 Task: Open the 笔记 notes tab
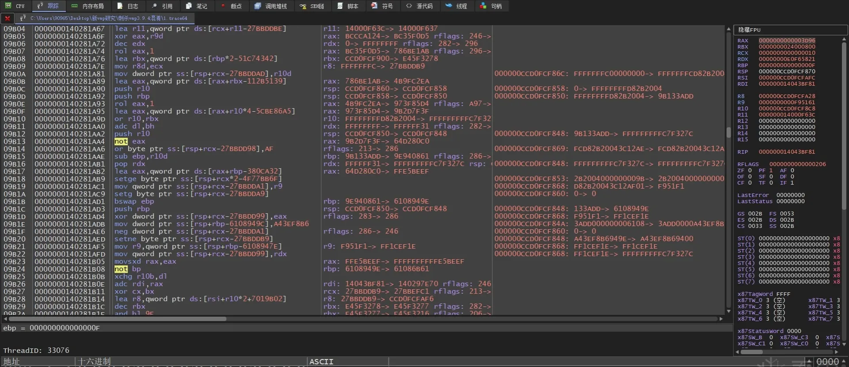click(197, 6)
